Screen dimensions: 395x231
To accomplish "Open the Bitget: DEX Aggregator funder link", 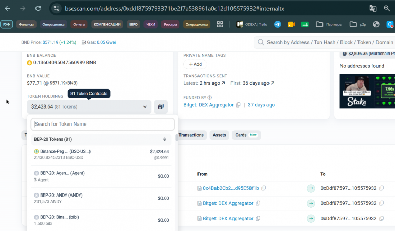I will click(x=208, y=105).
